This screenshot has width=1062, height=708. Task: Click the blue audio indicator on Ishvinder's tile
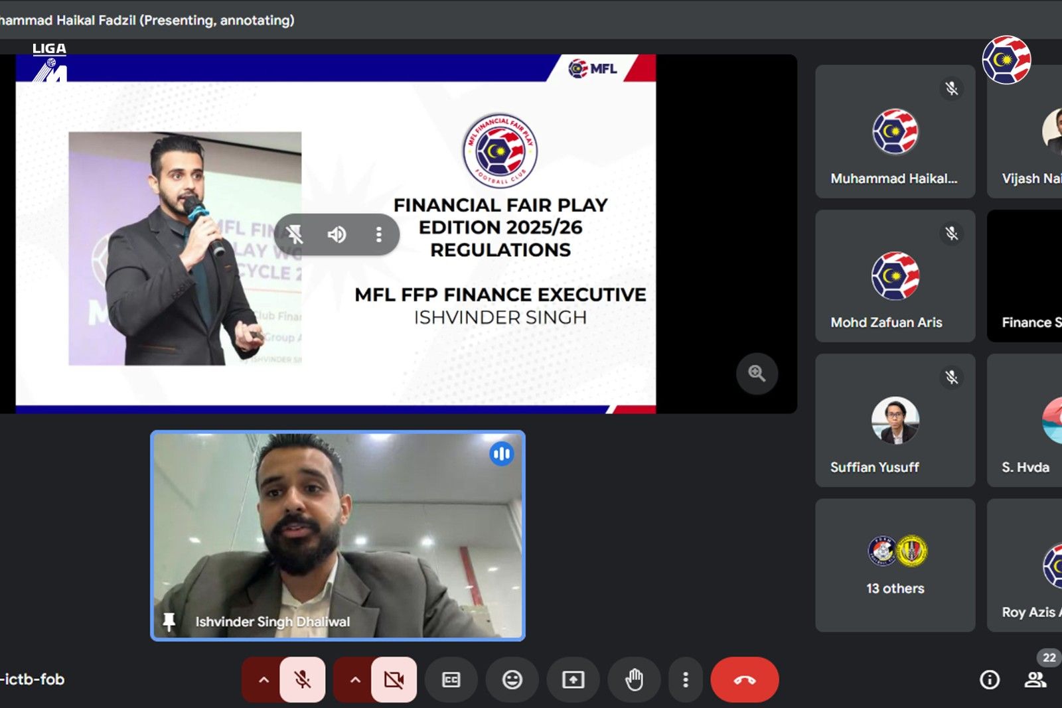coord(502,454)
